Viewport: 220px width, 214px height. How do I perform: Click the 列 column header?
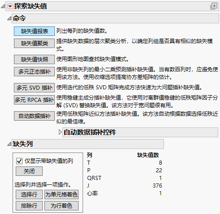click(x=89, y=155)
